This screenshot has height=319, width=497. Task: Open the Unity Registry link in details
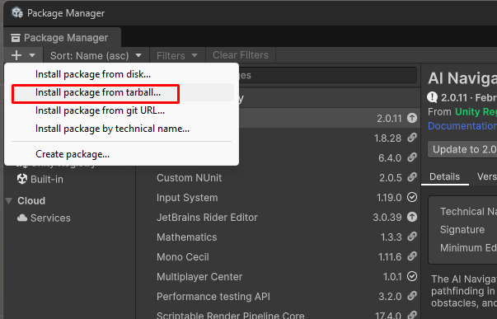[476, 112]
